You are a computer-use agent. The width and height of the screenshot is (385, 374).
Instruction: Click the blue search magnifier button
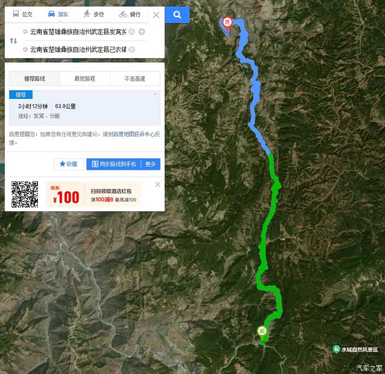point(177,15)
